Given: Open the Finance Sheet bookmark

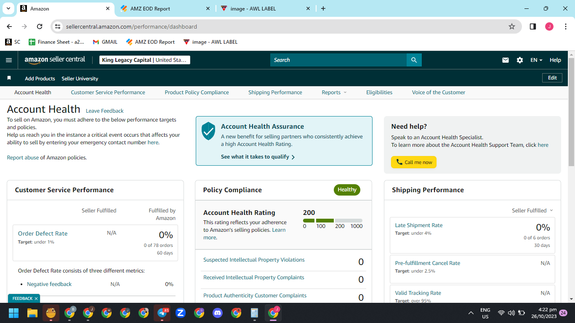Looking at the screenshot, I should [x=56, y=42].
